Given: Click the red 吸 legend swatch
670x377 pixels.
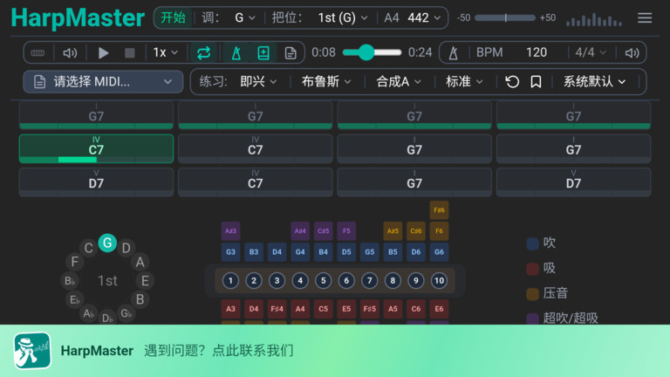Looking at the screenshot, I should [532, 269].
